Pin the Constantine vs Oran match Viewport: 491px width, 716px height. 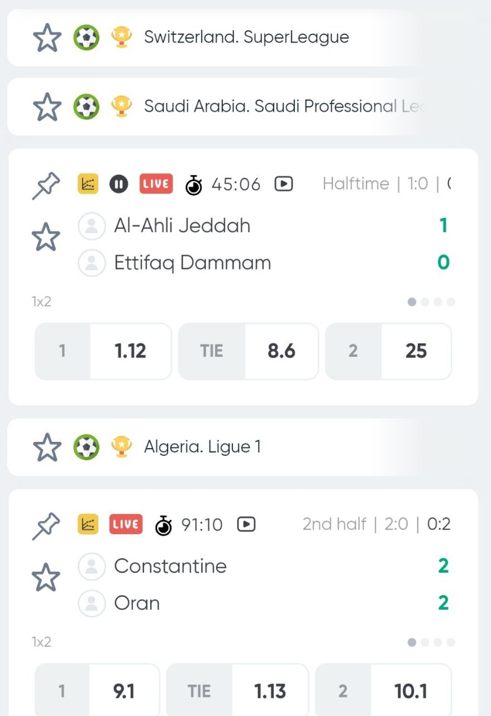click(x=45, y=526)
